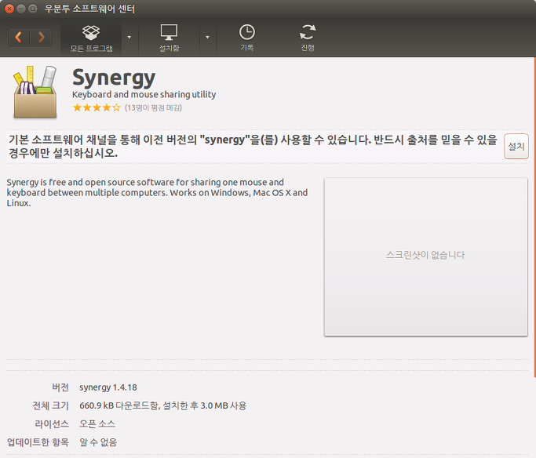Click the empty screenshot placeholder thumbnail
This screenshot has height=458, width=536.
click(426, 256)
